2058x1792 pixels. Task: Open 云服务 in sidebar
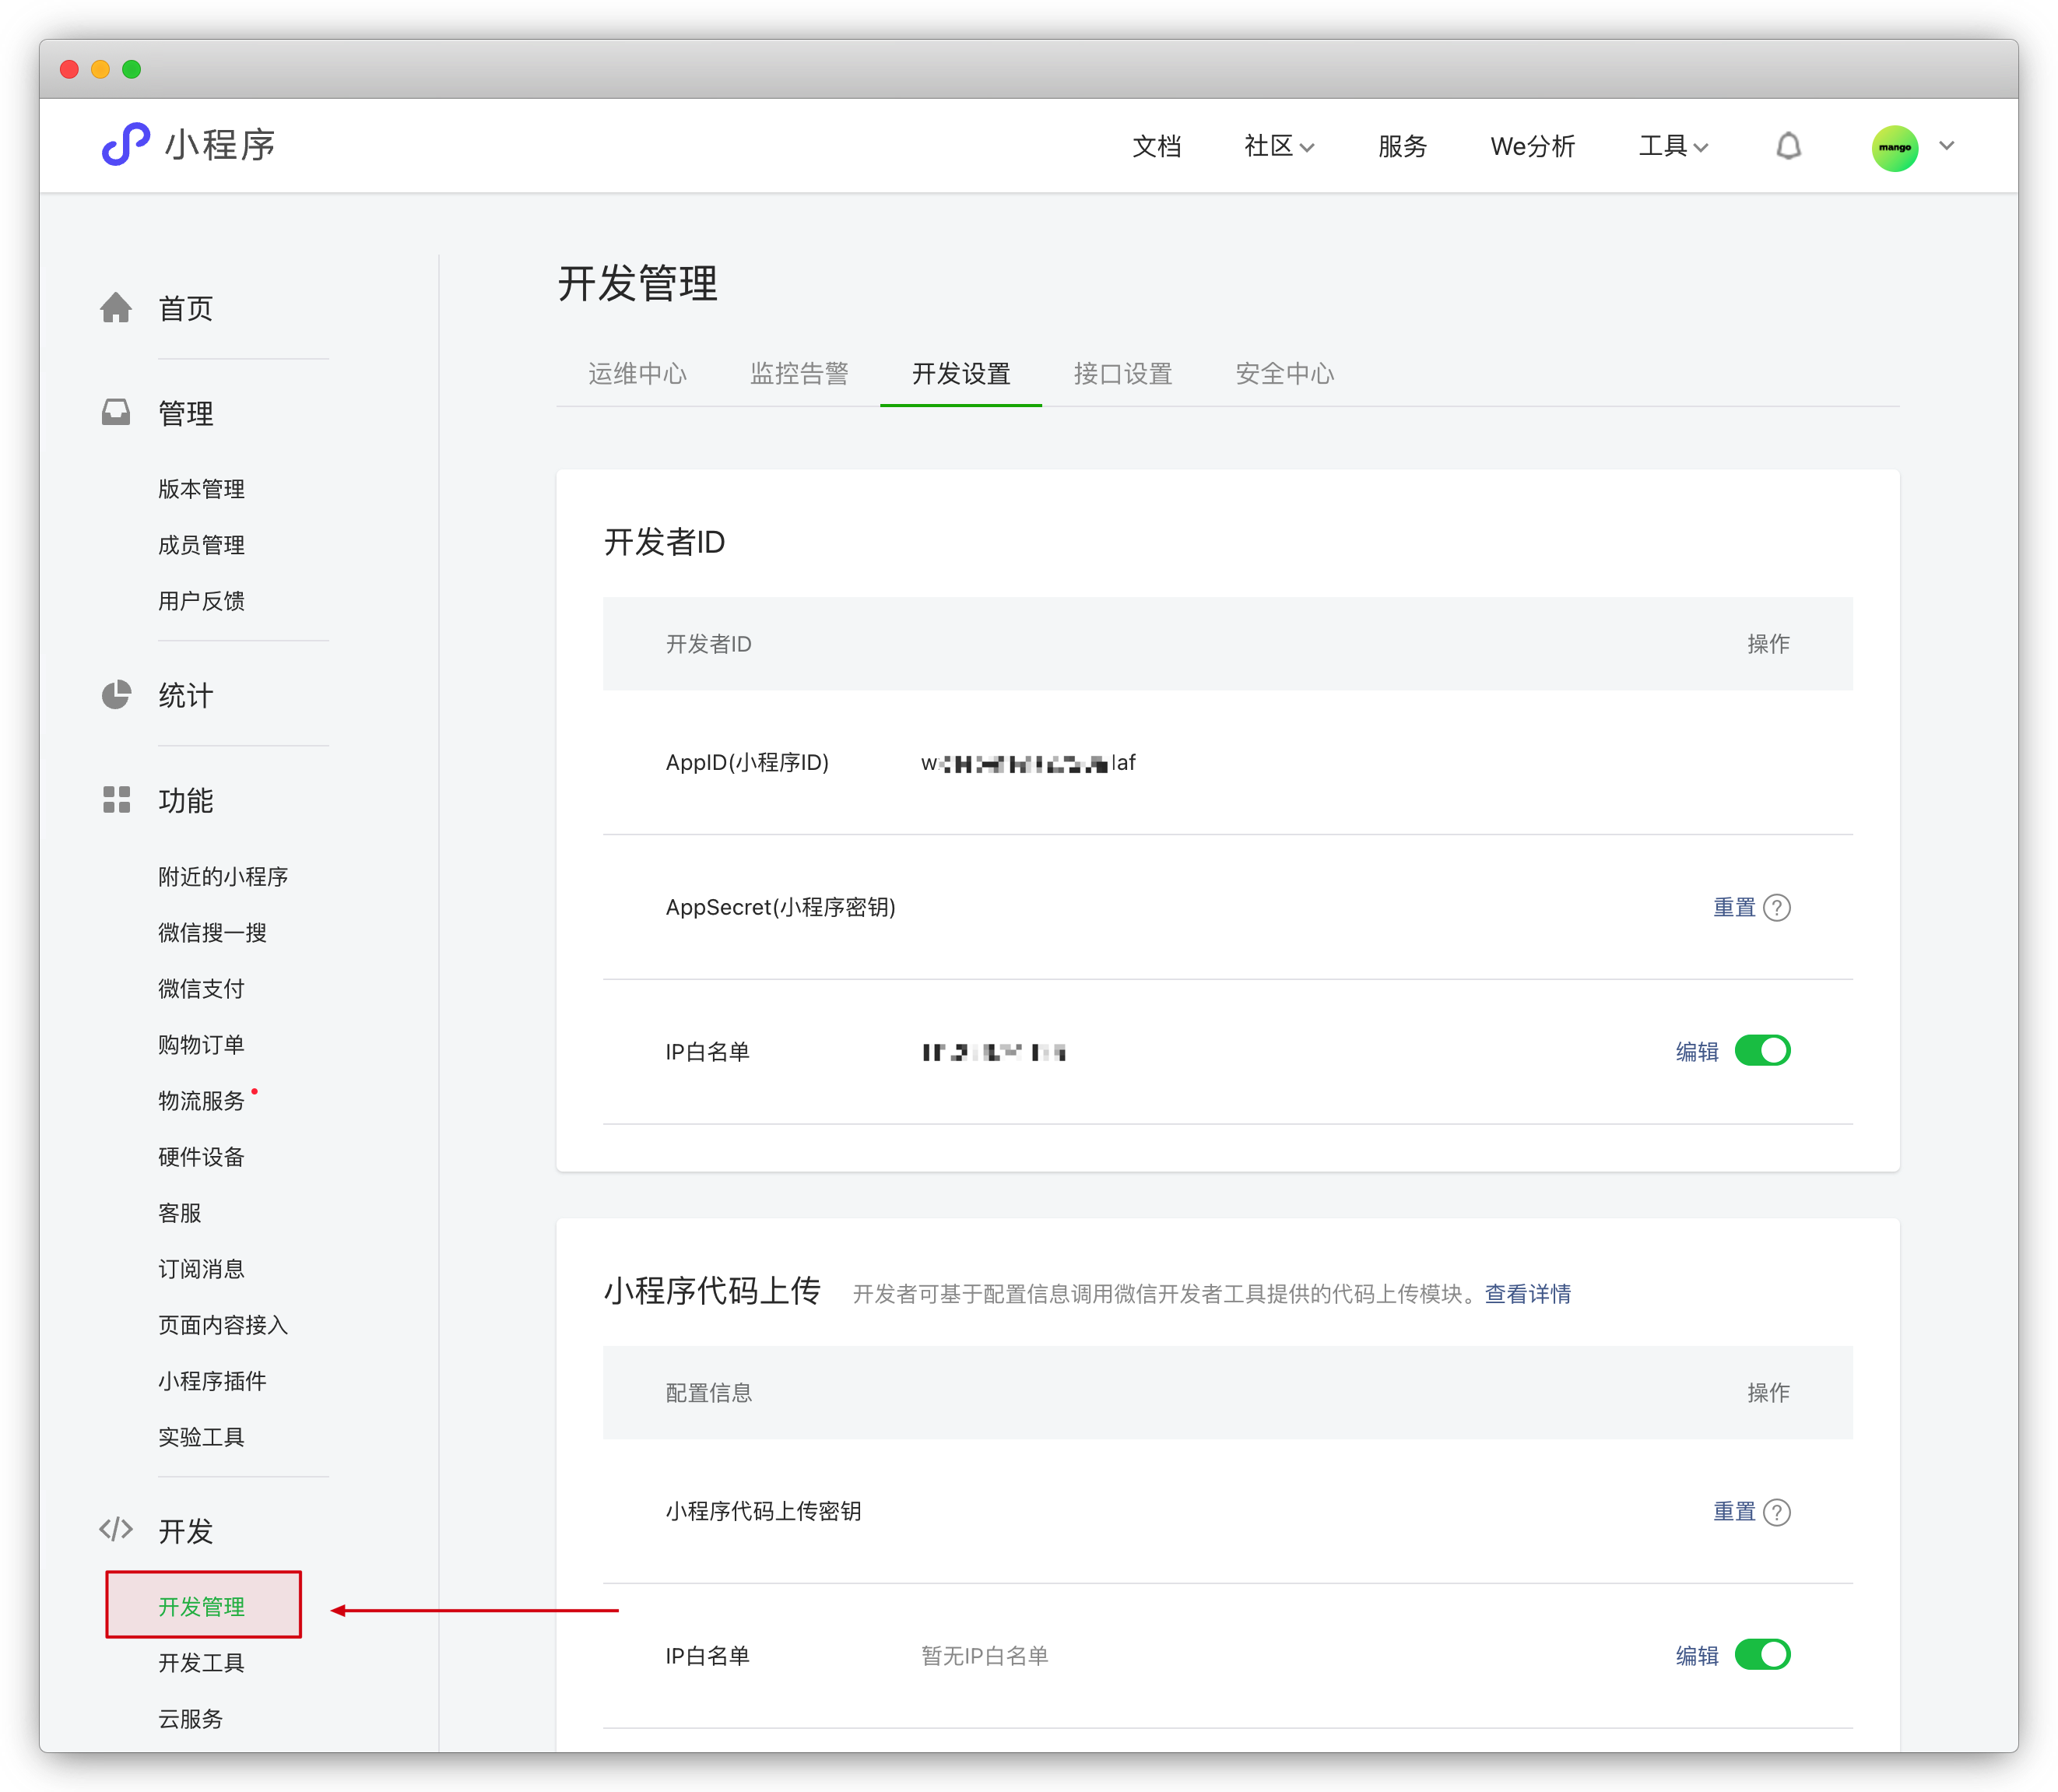tap(190, 1719)
